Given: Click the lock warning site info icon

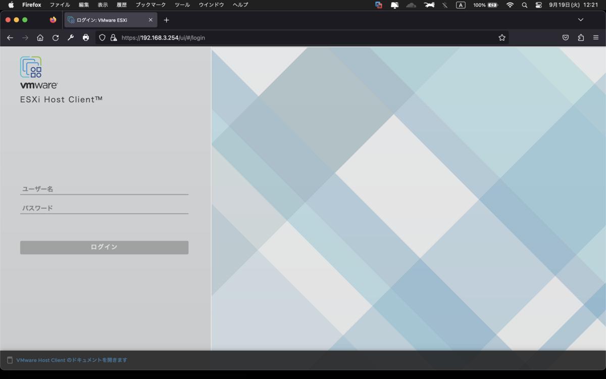Looking at the screenshot, I should point(114,37).
